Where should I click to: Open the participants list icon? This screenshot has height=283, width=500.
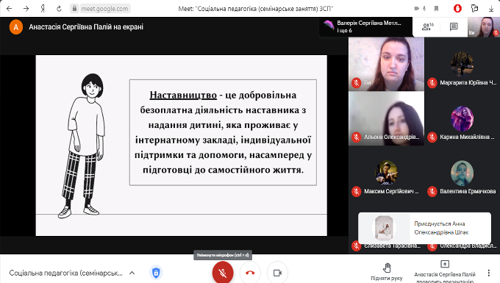[x=427, y=26]
